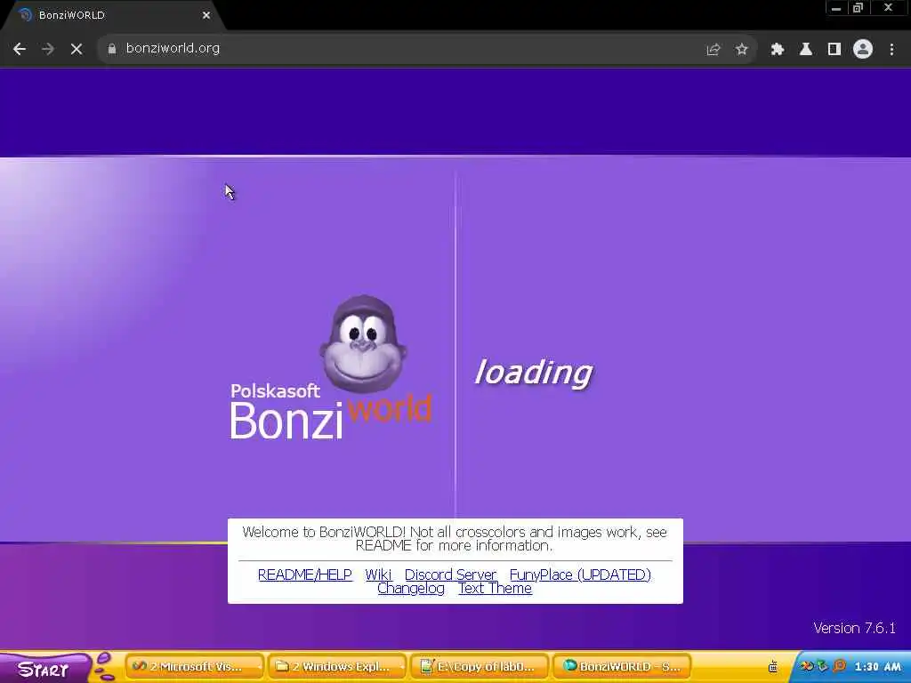Open the Chrome three-dot menu
The width and height of the screenshot is (911, 683).
pos(891,50)
